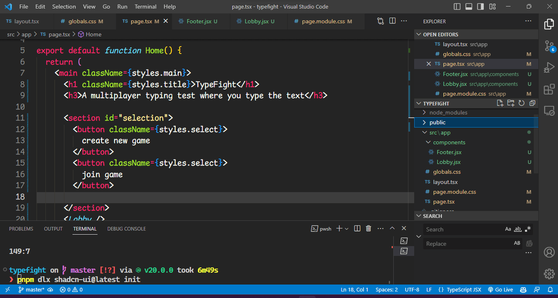Click the New File icon in TYPEFIGHT
This screenshot has height=298, width=558.
point(500,103)
